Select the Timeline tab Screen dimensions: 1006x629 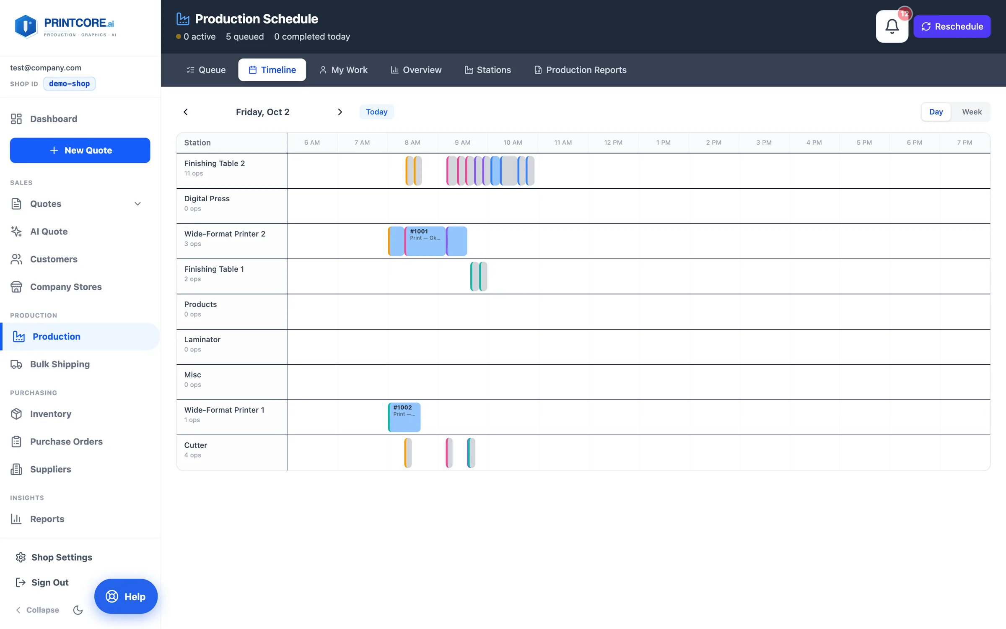[x=272, y=70]
